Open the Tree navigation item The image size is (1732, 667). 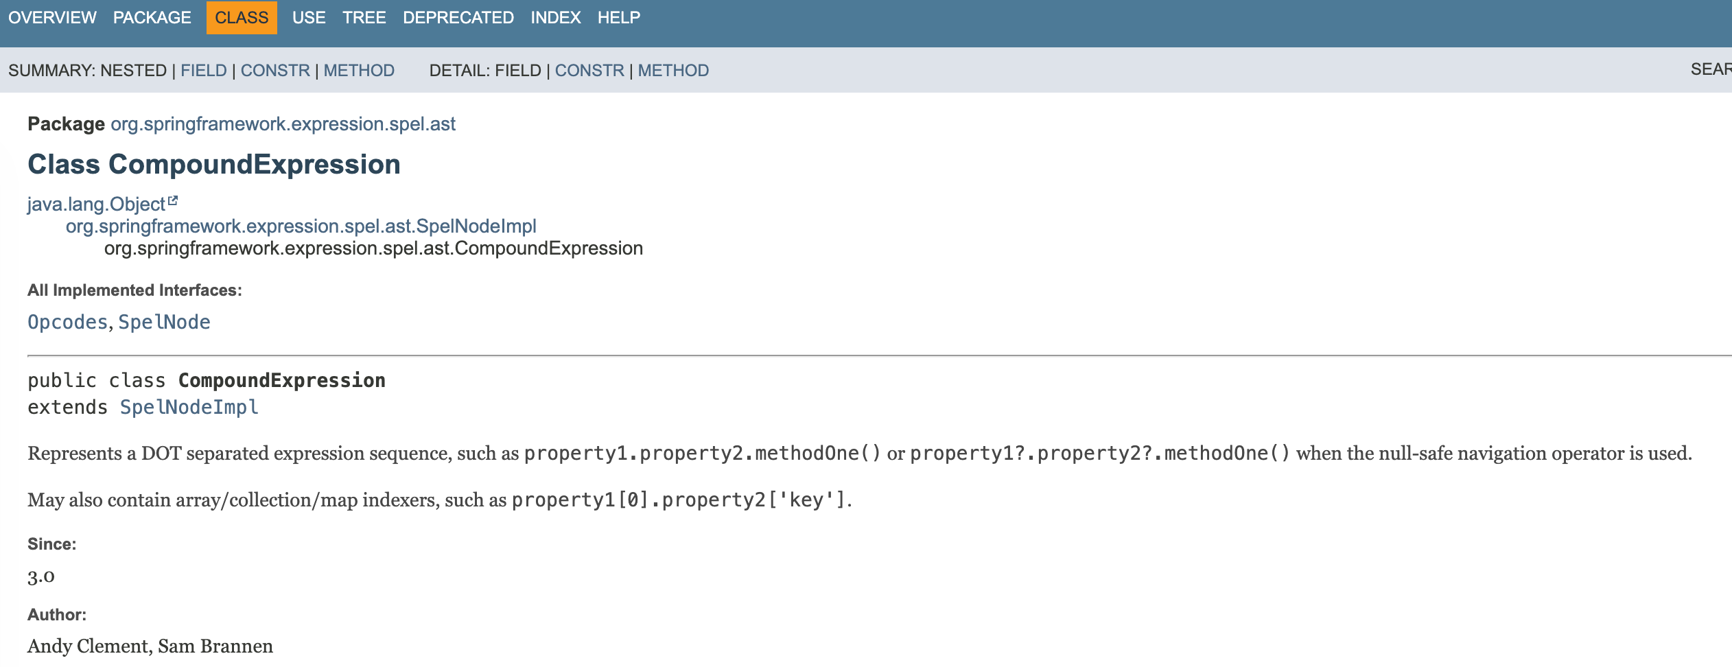click(364, 18)
